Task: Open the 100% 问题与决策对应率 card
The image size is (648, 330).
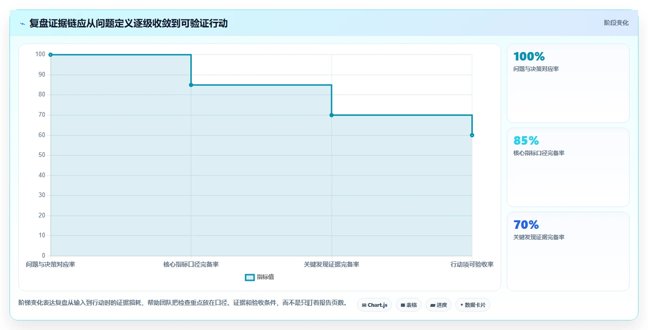Action: (x=568, y=83)
